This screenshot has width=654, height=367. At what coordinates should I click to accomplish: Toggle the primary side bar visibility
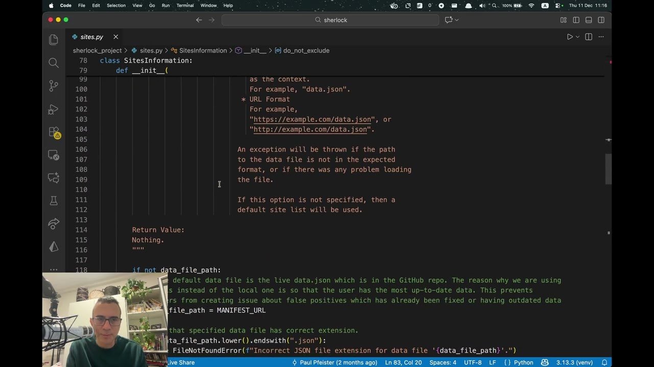point(576,20)
